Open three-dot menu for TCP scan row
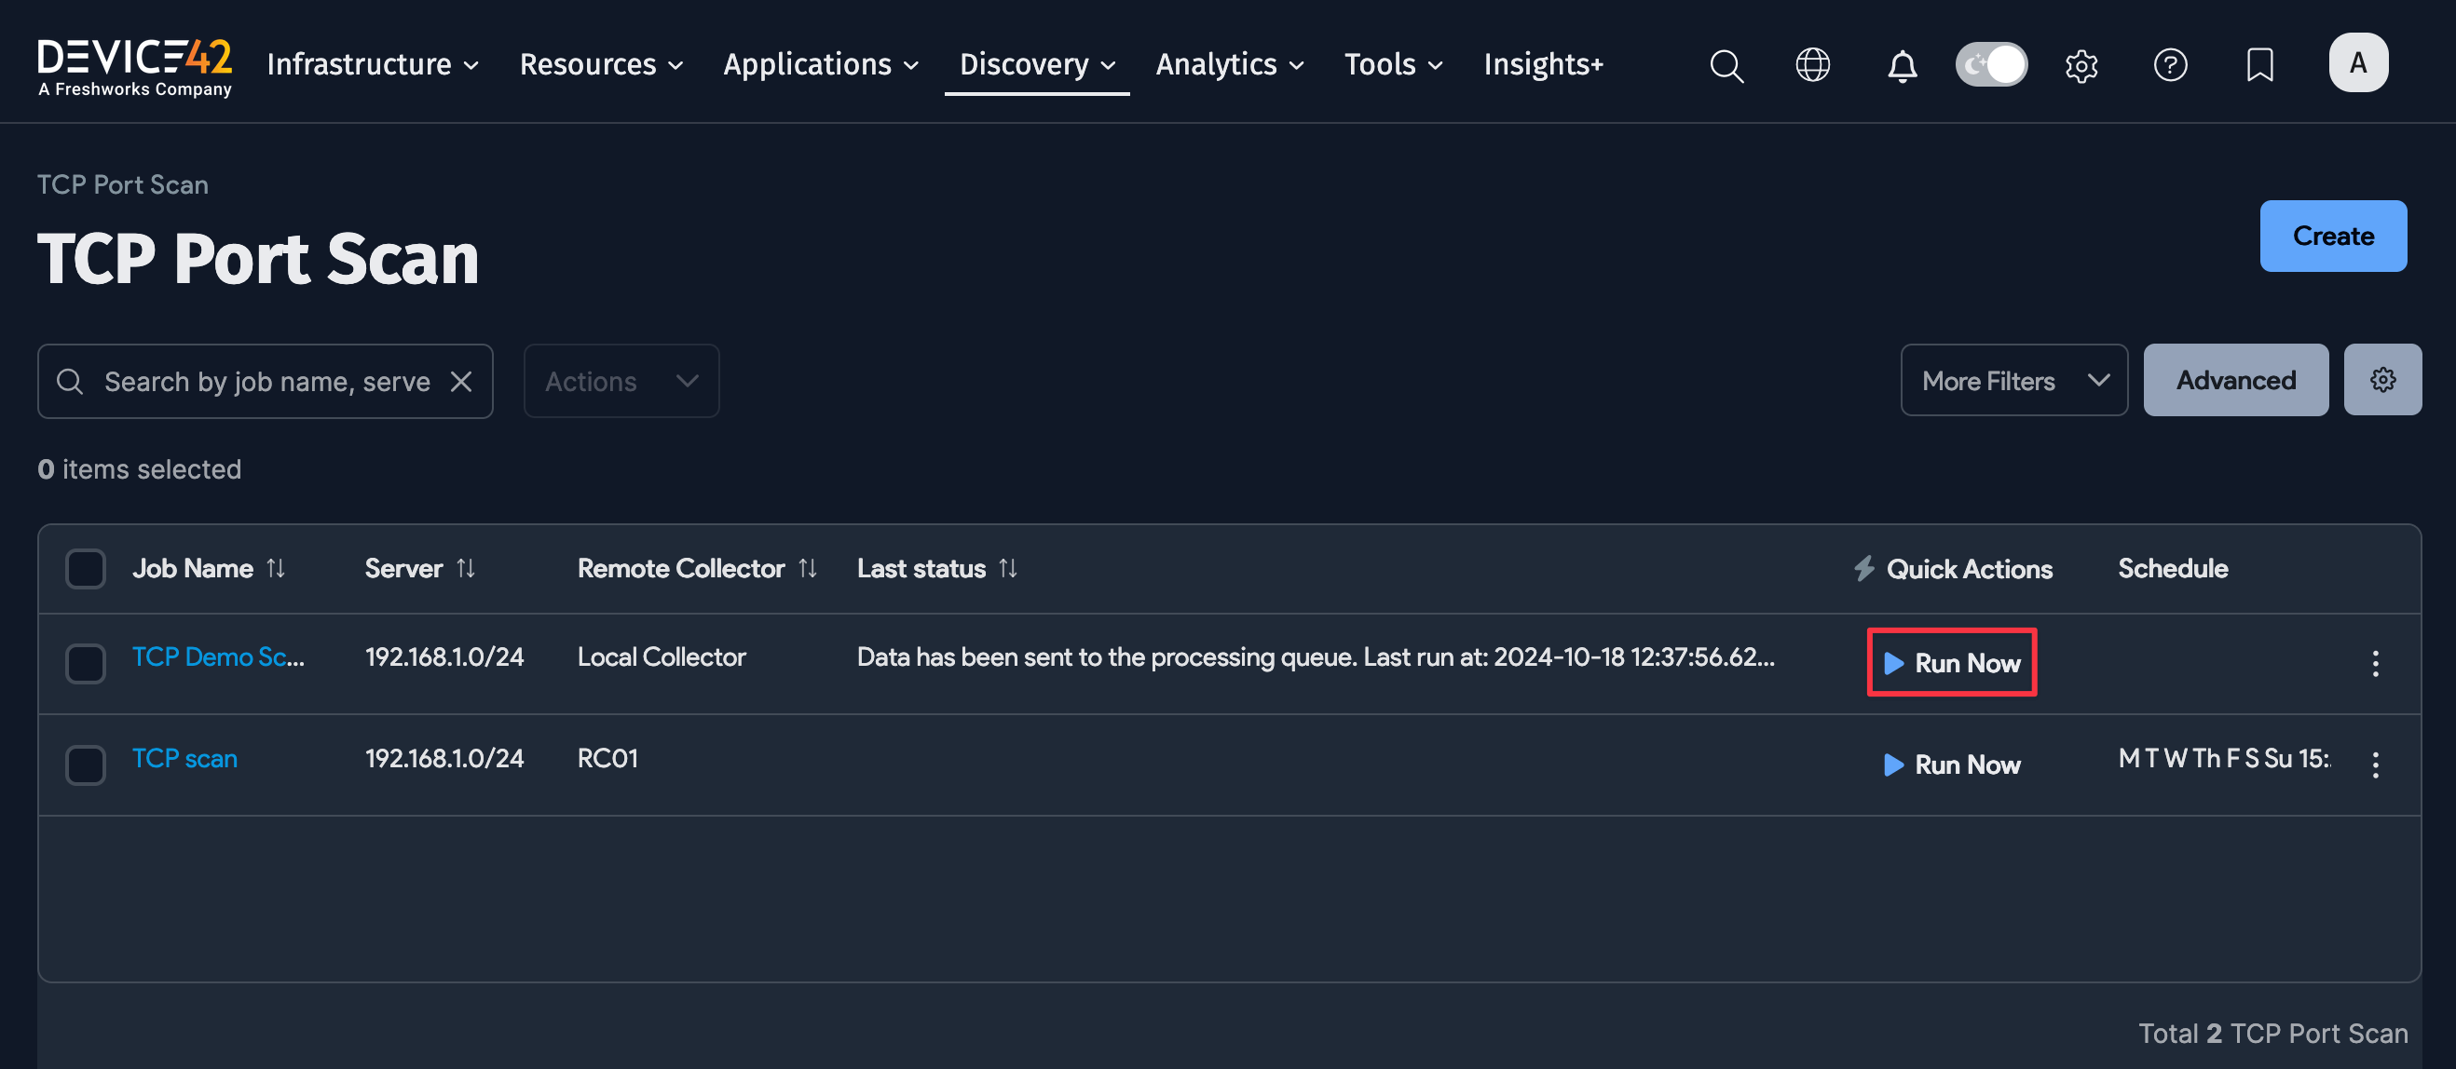 (x=2374, y=765)
